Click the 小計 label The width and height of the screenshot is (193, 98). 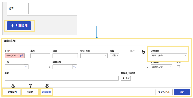pyautogui.click(x=132, y=51)
